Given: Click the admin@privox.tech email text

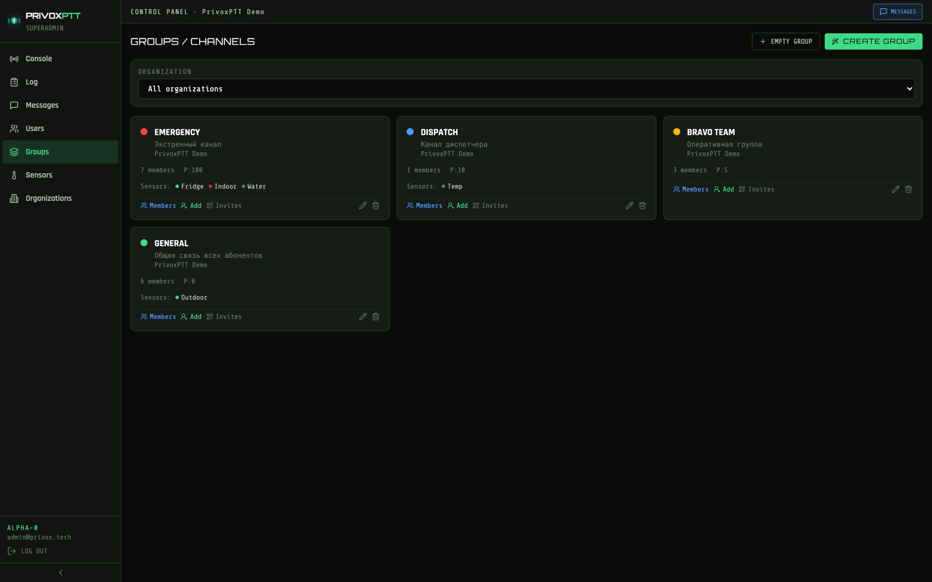Looking at the screenshot, I should (39, 537).
